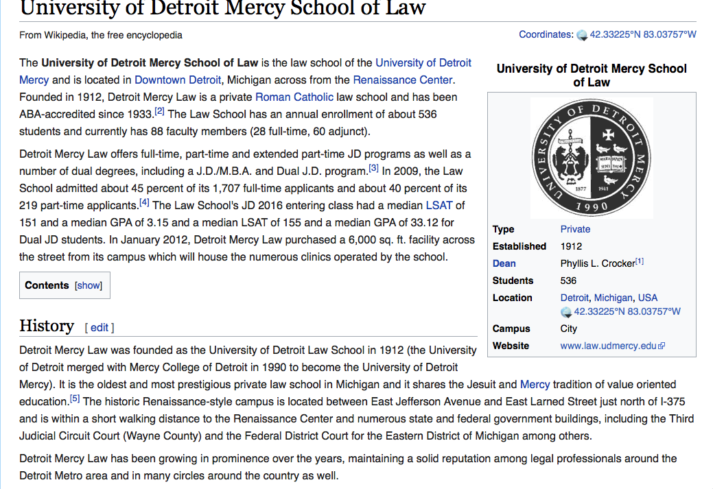Edit the History section

tap(100, 328)
